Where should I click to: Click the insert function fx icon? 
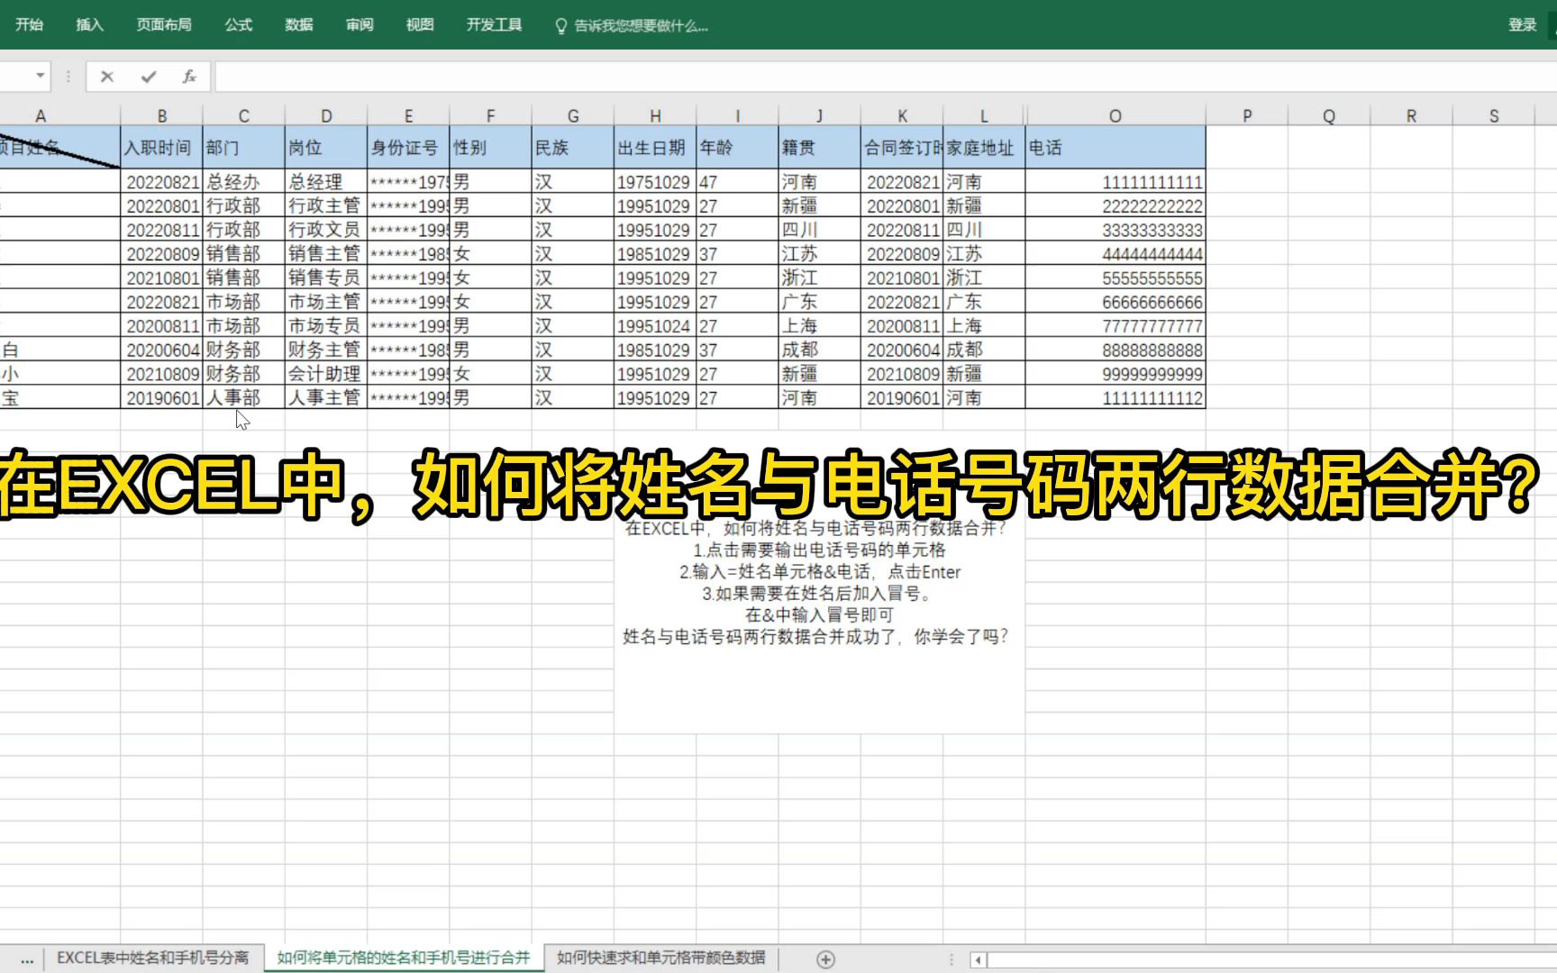pyautogui.click(x=189, y=77)
